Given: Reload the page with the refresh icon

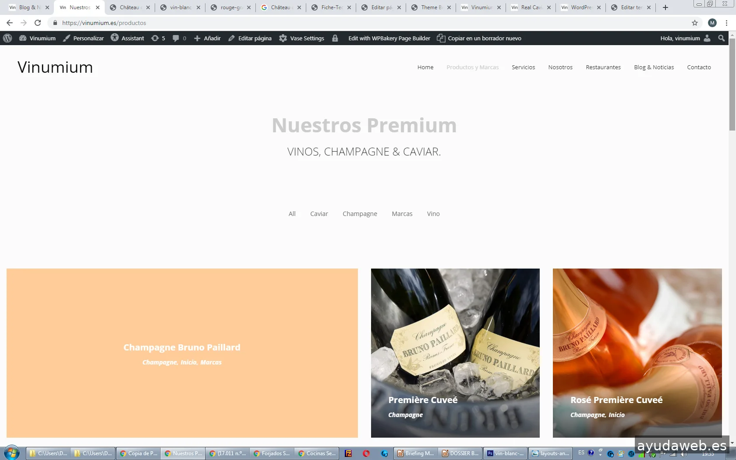Looking at the screenshot, I should click(38, 23).
